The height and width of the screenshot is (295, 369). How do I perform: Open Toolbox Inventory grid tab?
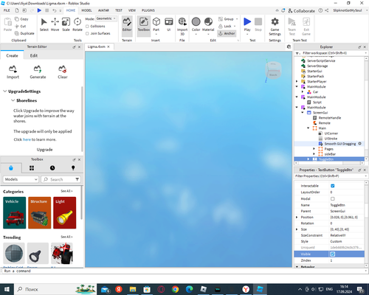pyautogui.click(x=32, y=168)
